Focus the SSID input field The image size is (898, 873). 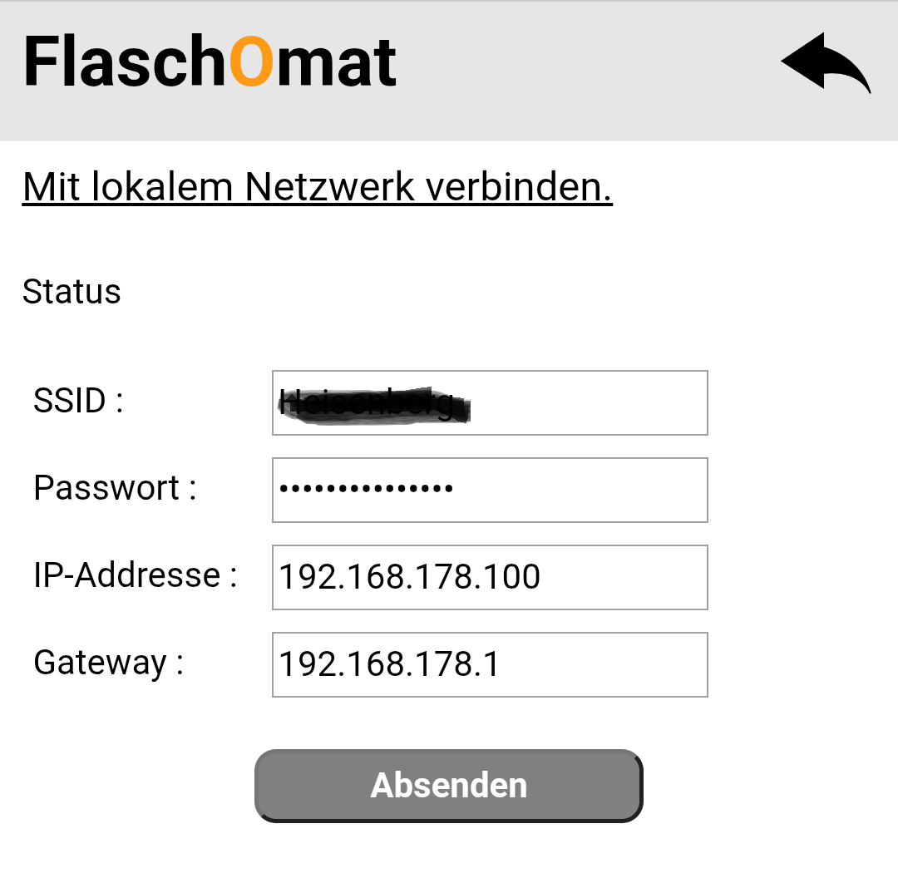pyautogui.click(x=582, y=402)
